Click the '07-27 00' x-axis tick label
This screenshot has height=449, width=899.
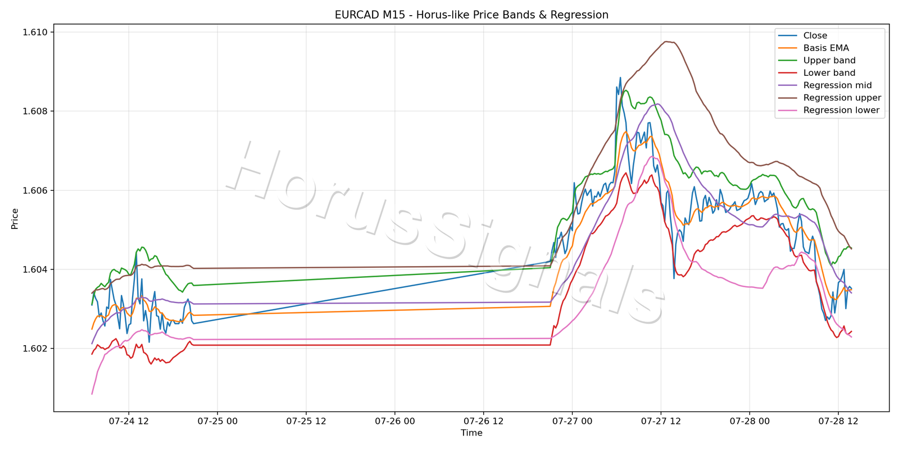(x=572, y=421)
